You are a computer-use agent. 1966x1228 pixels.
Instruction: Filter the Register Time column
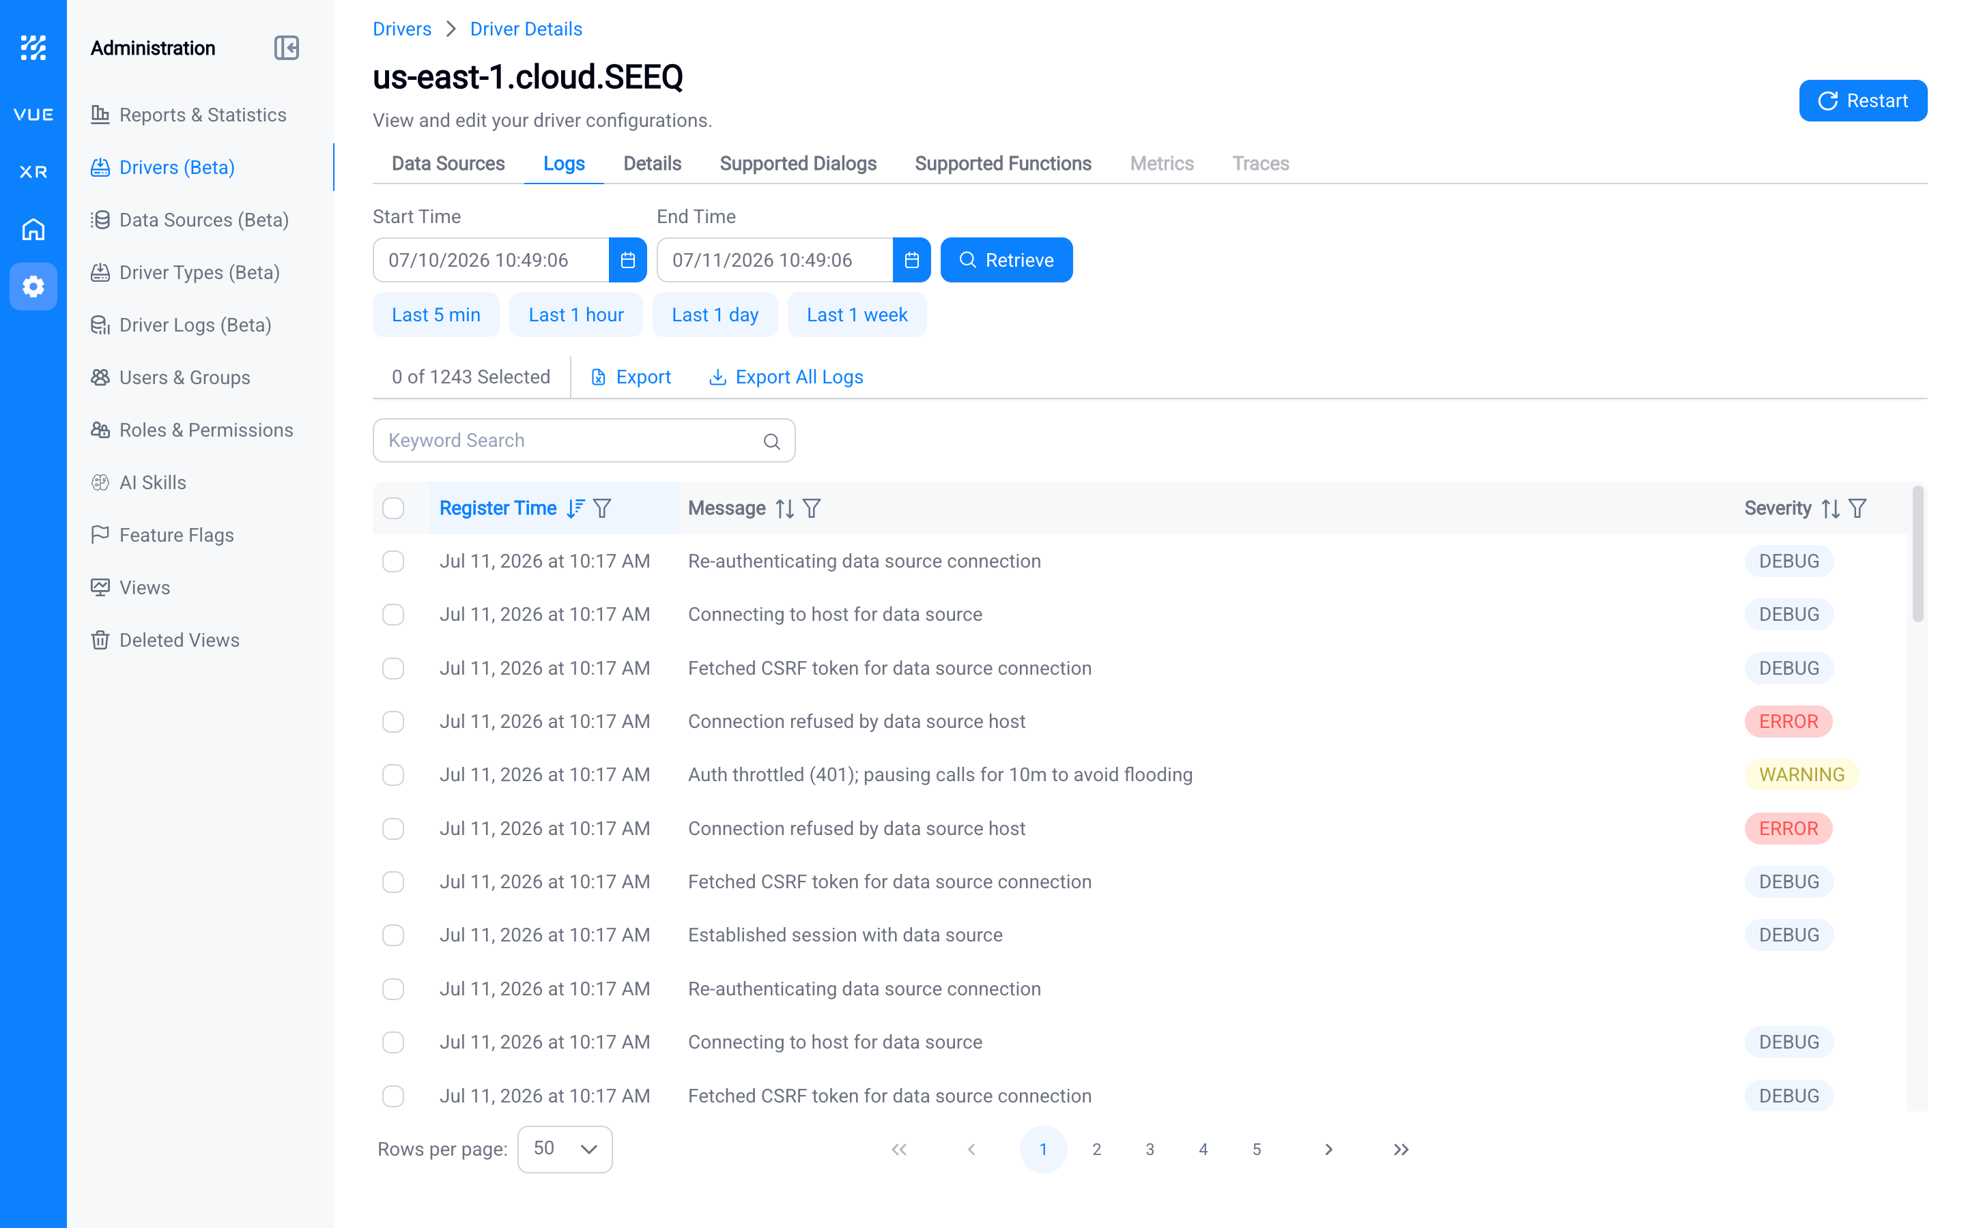(x=602, y=508)
